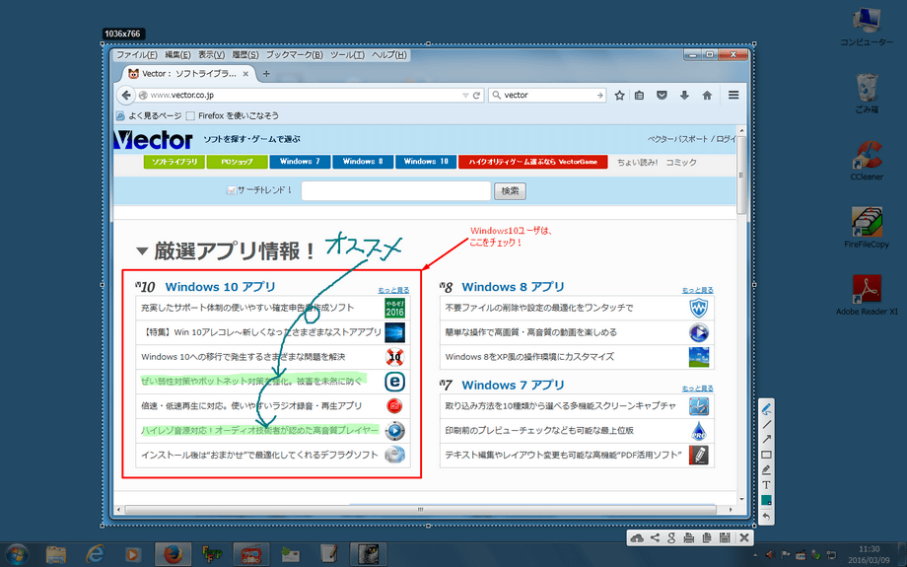Open the CCleaner desktop shortcut

tap(866, 161)
